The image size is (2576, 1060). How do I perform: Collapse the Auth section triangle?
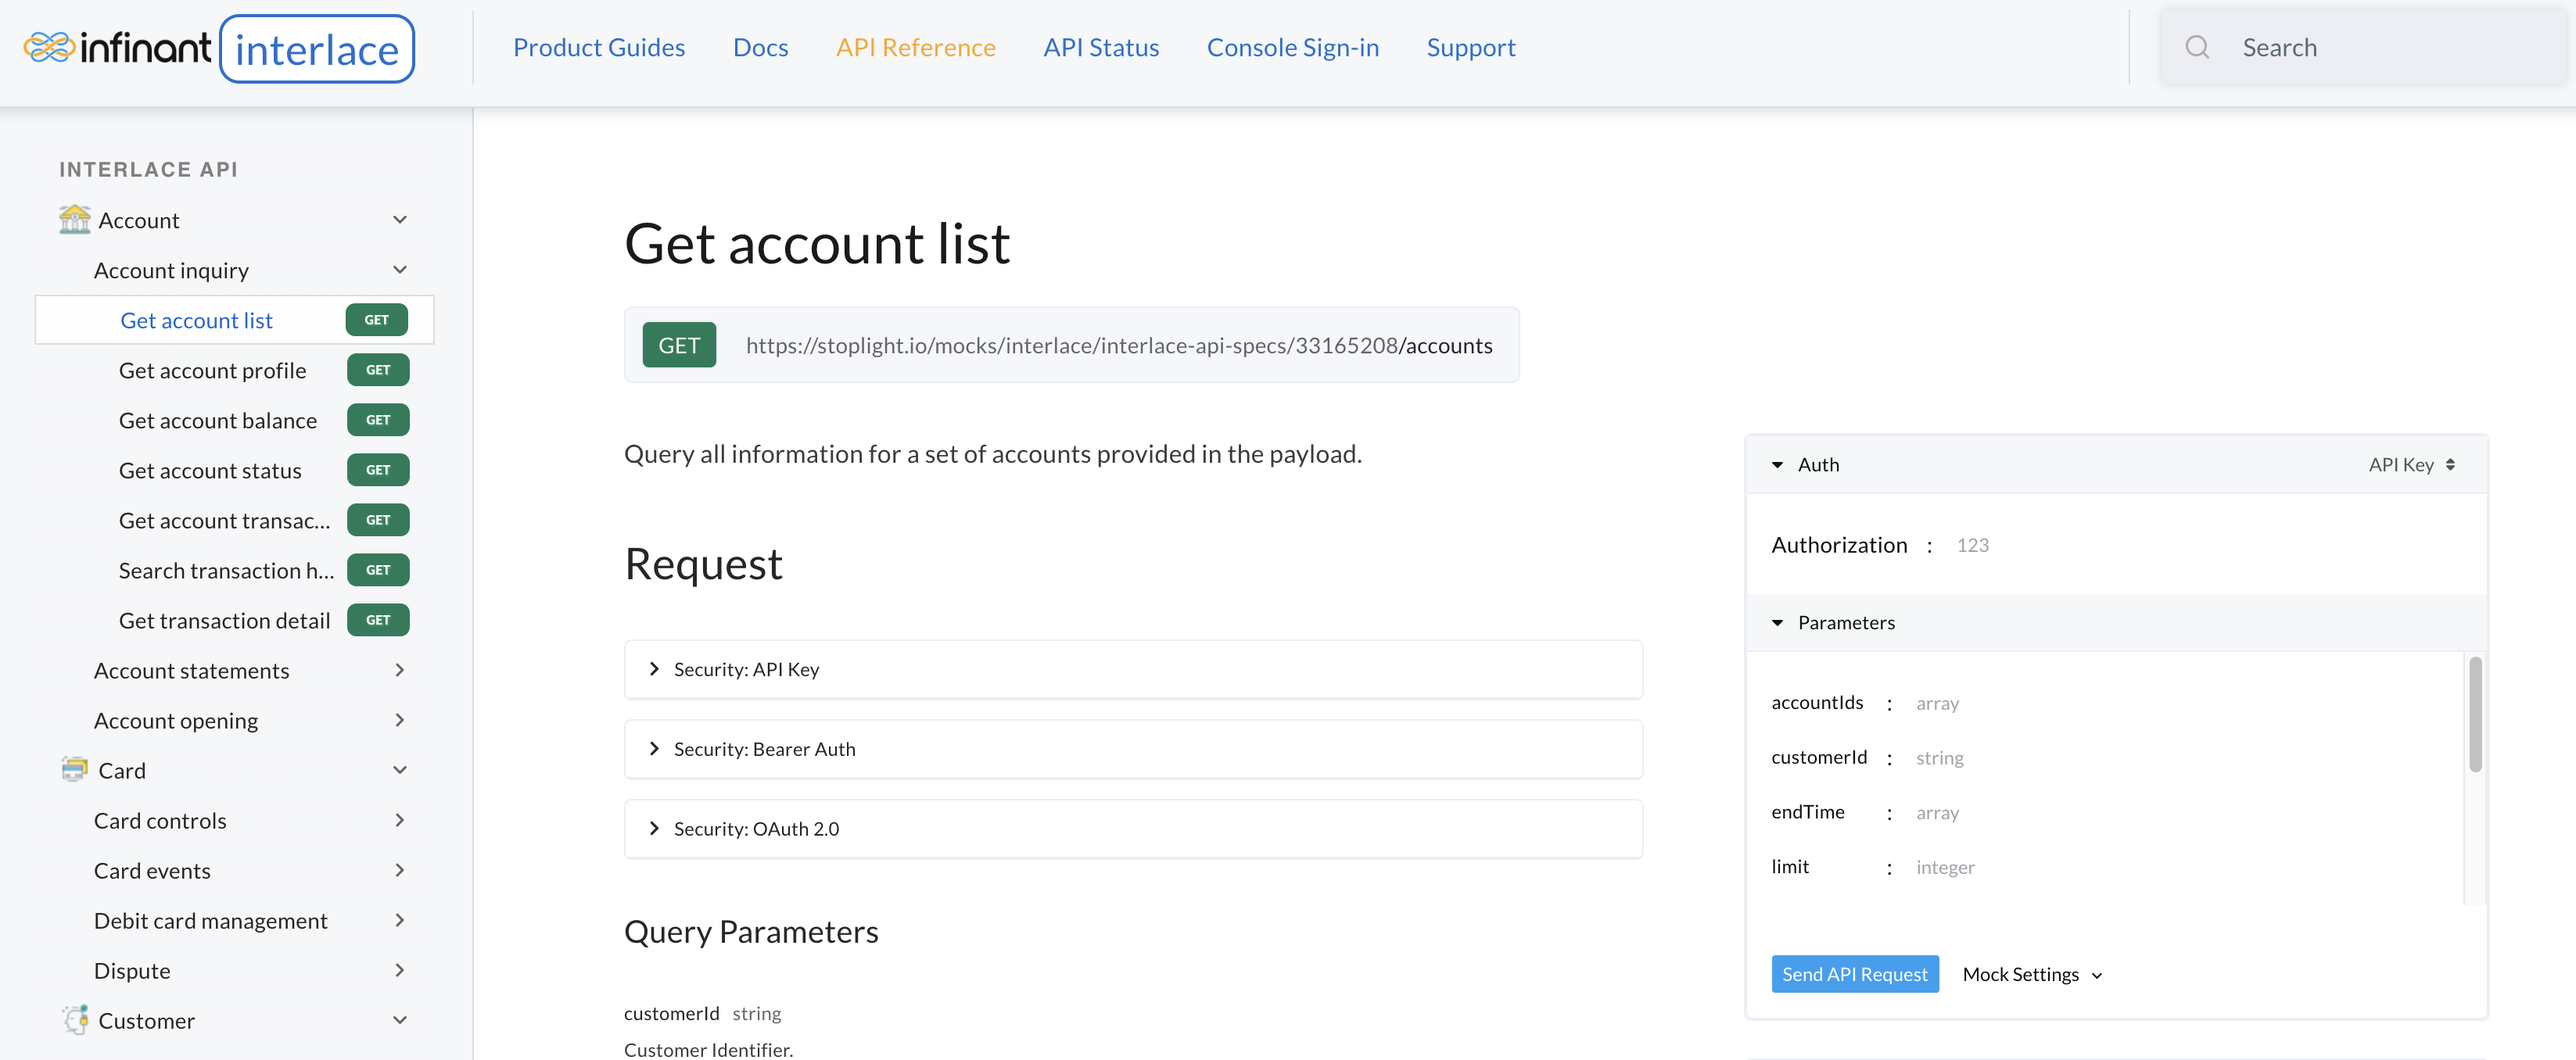(1777, 465)
